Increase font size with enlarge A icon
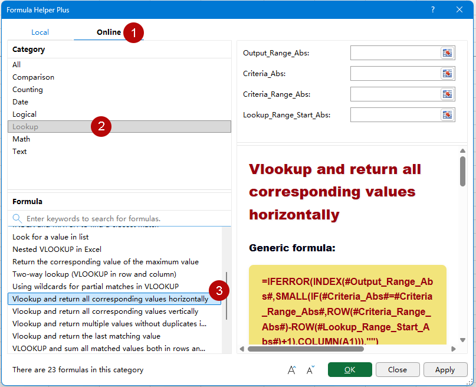The image size is (476, 387). (x=291, y=370)
